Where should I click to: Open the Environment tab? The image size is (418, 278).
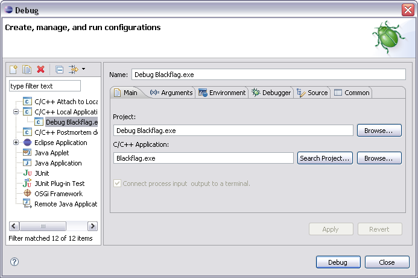222,93
